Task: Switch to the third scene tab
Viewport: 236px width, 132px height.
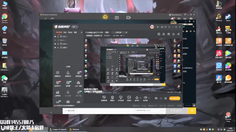Action: click(70, 32)
